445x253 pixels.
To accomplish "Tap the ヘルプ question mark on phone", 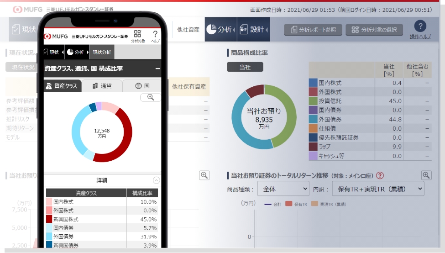I will click(x=155, y=34).
